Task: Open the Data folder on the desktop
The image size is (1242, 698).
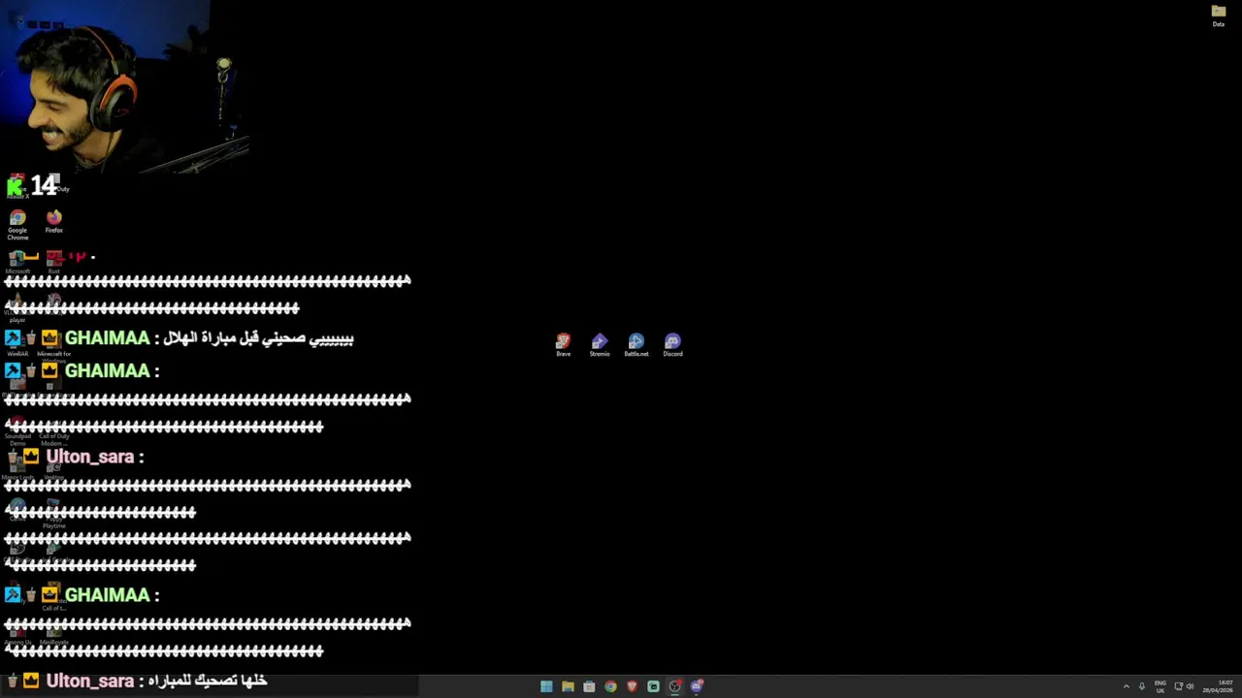Action: 1219,16
